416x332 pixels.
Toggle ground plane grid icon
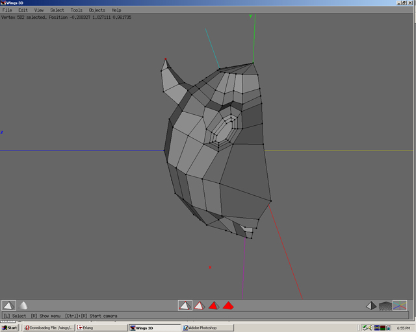385,306
